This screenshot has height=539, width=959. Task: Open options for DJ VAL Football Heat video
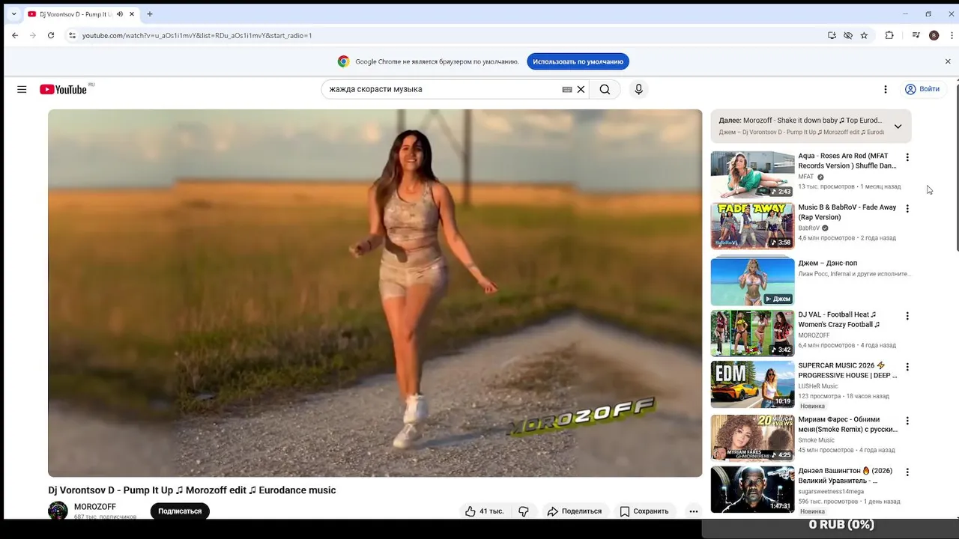tap(907, 317)
